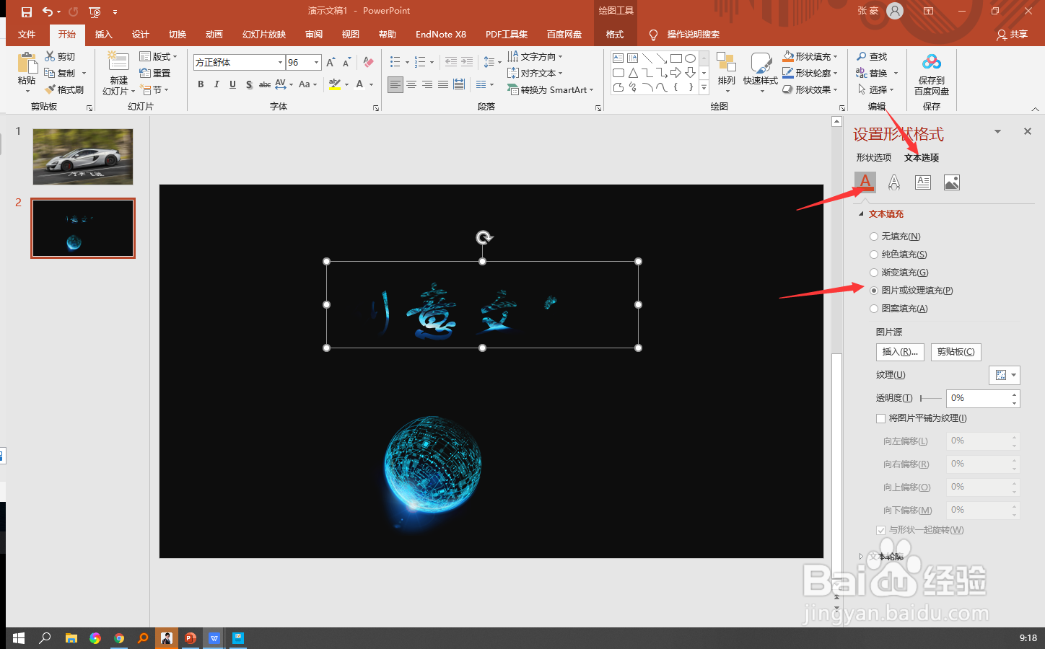
Task: Open the Animations (动画) ribbon tab
Action: (x=214, y=34)
